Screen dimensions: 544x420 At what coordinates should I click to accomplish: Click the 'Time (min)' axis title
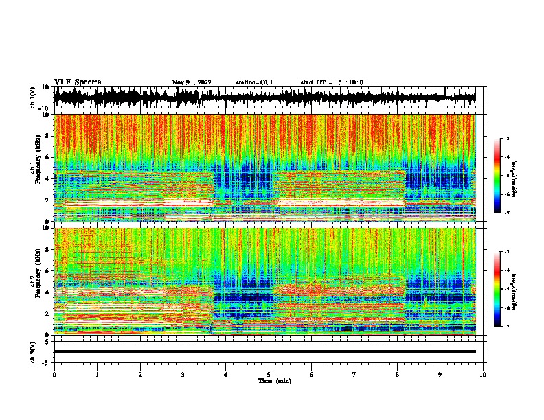(275, 381)
